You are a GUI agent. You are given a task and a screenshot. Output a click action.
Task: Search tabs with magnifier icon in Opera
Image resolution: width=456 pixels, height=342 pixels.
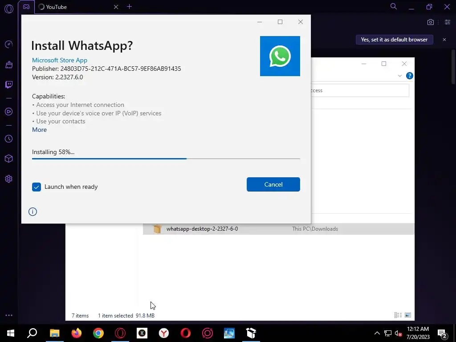(394, 6)
